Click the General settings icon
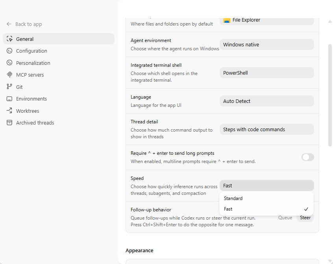333x264 pixels. coord(10,39)
